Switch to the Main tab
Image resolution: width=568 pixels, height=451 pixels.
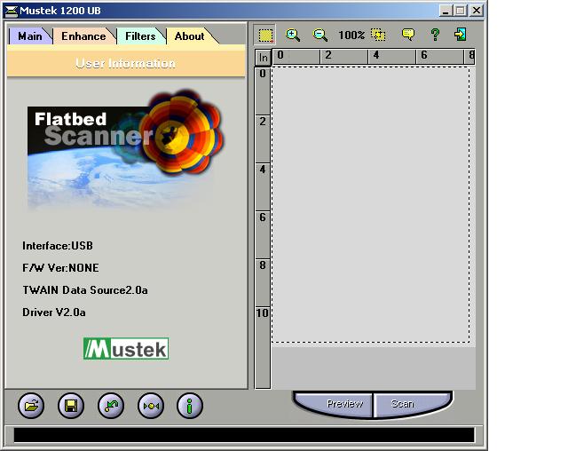[x=30, y=36]
